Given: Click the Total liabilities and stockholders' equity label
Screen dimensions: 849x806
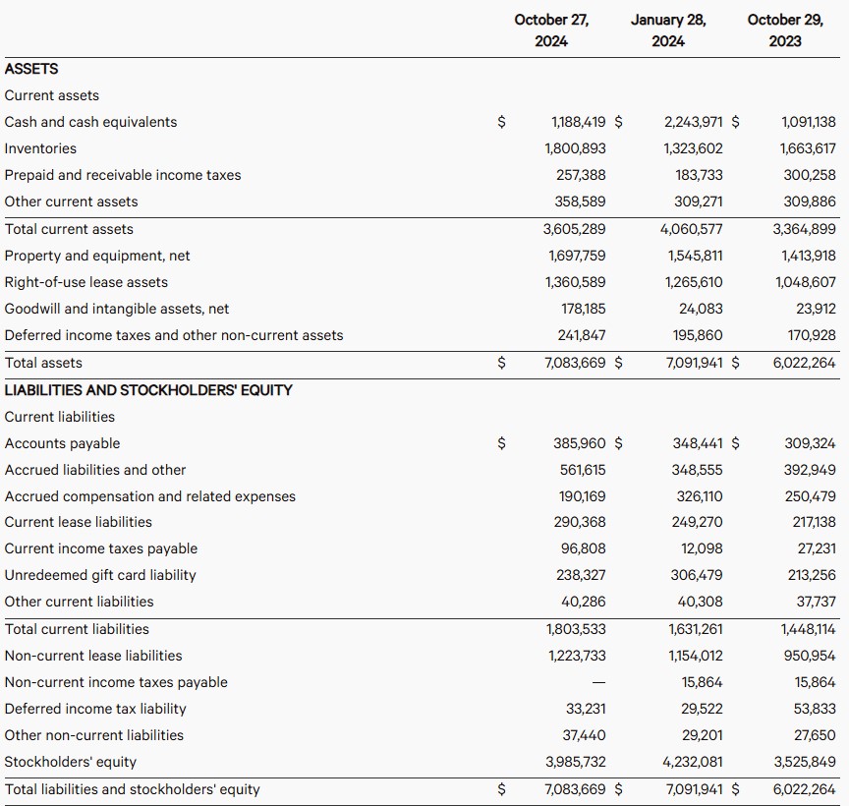Looking at the screenshot, I should [x=133, y=789].
